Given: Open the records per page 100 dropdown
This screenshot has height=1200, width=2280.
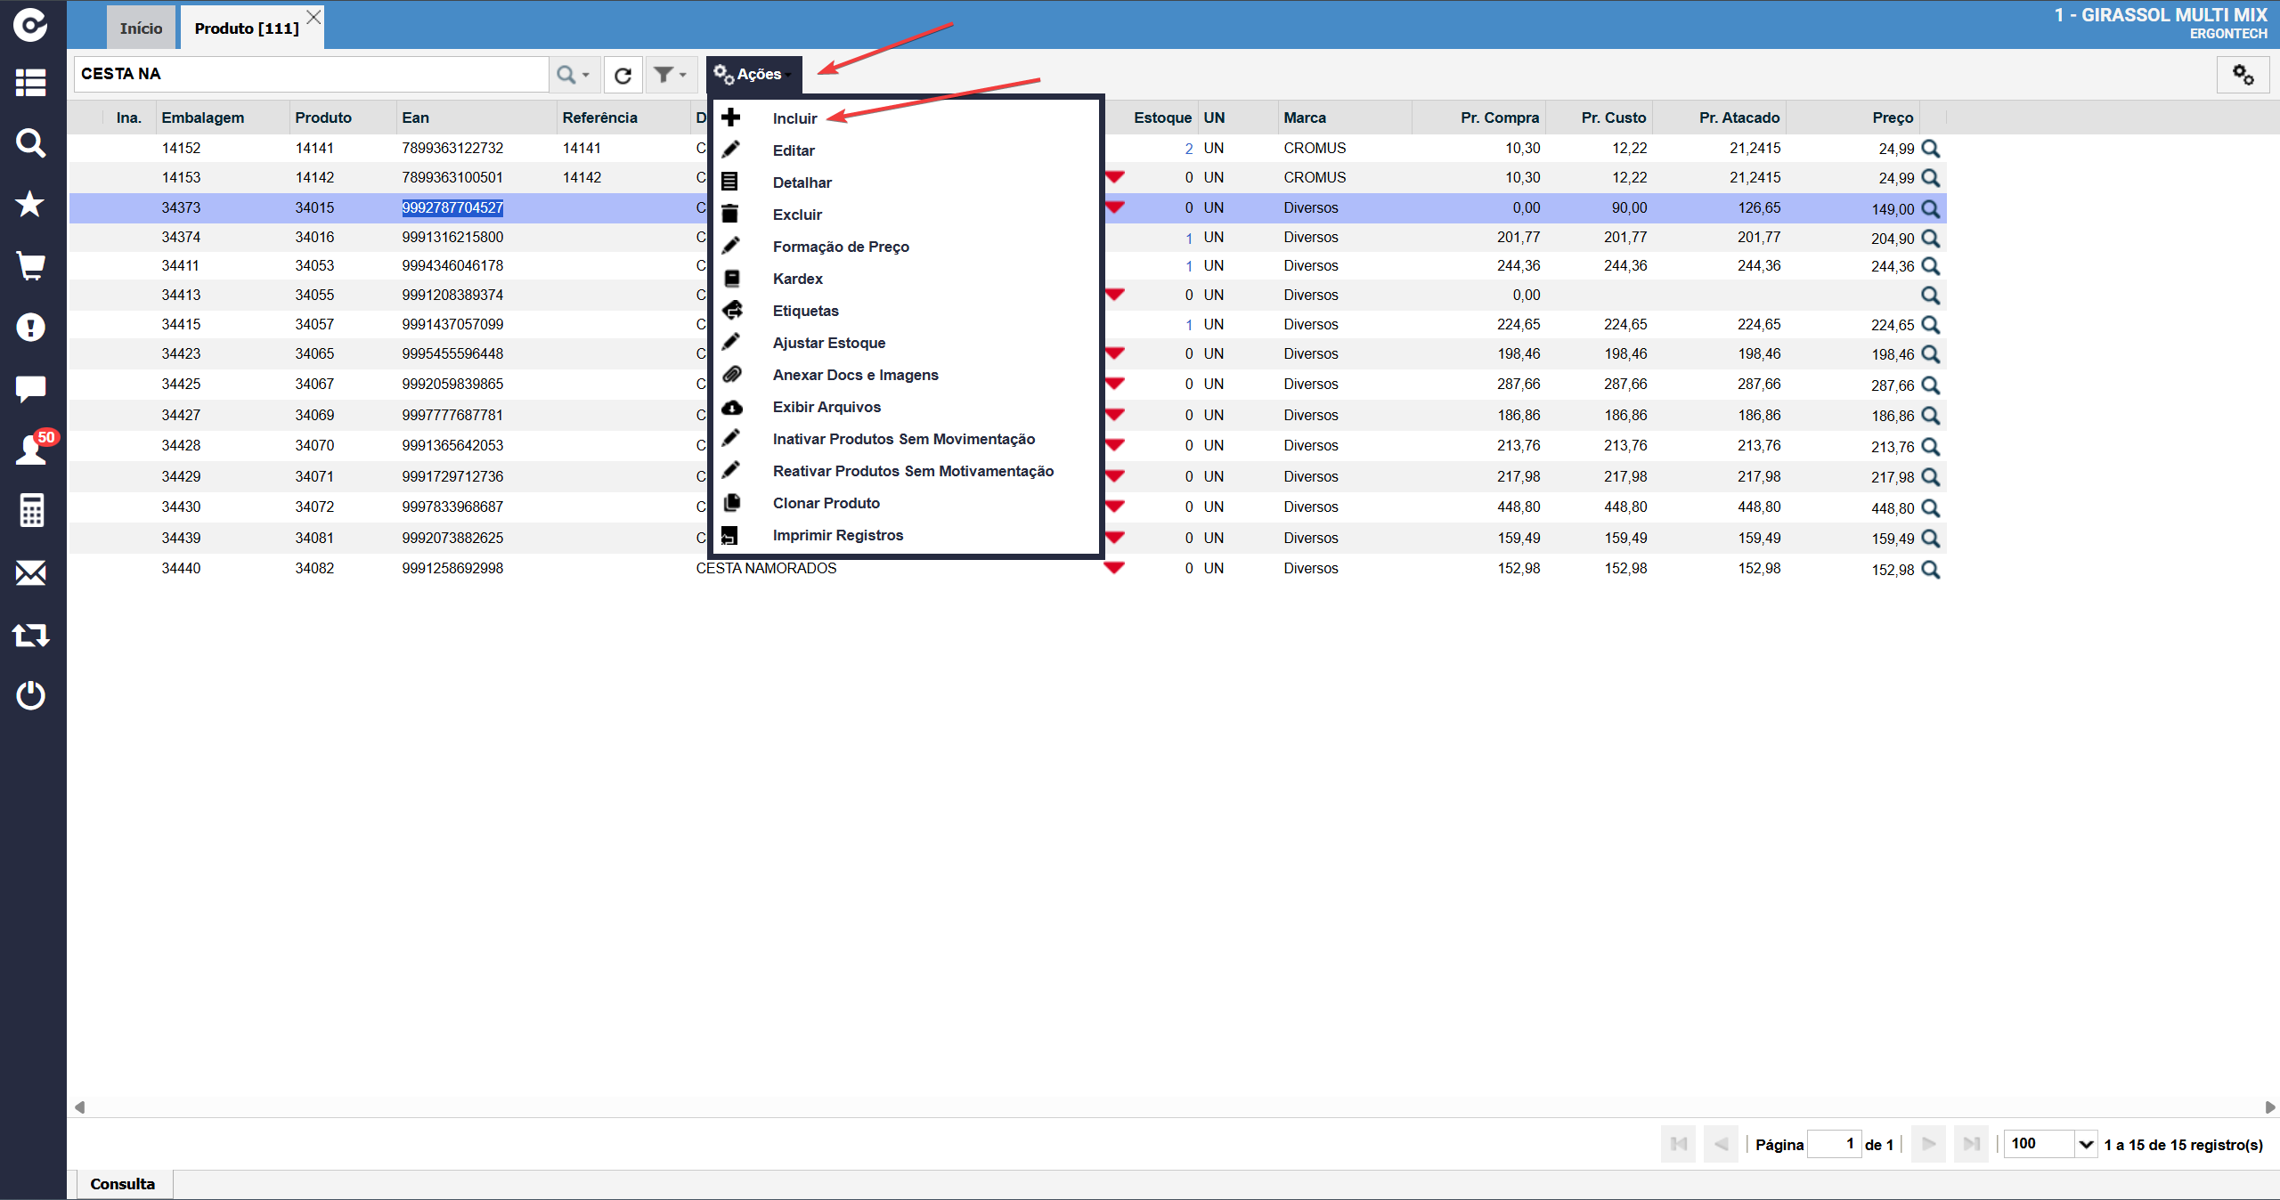Looking at the screenshot, I should (2050, 1144).
